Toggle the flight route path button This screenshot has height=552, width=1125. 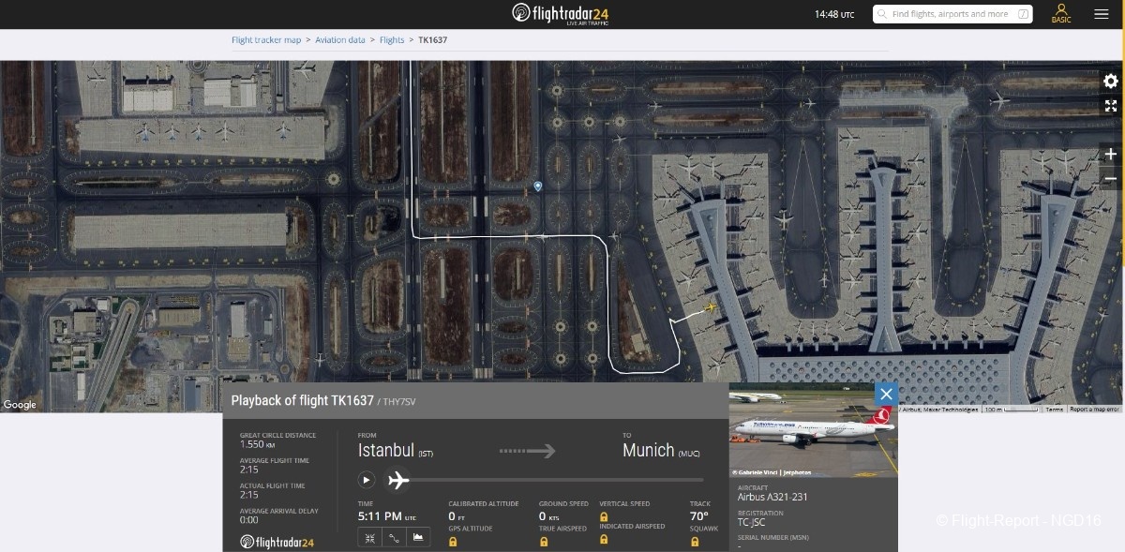coord(394,538)
